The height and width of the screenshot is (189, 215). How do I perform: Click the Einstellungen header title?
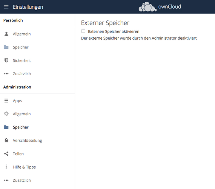point(28,7)
